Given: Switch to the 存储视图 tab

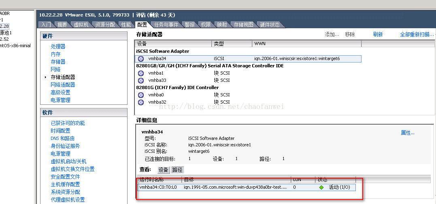Looking at the screenshot, I should click(x=243, y=25).
